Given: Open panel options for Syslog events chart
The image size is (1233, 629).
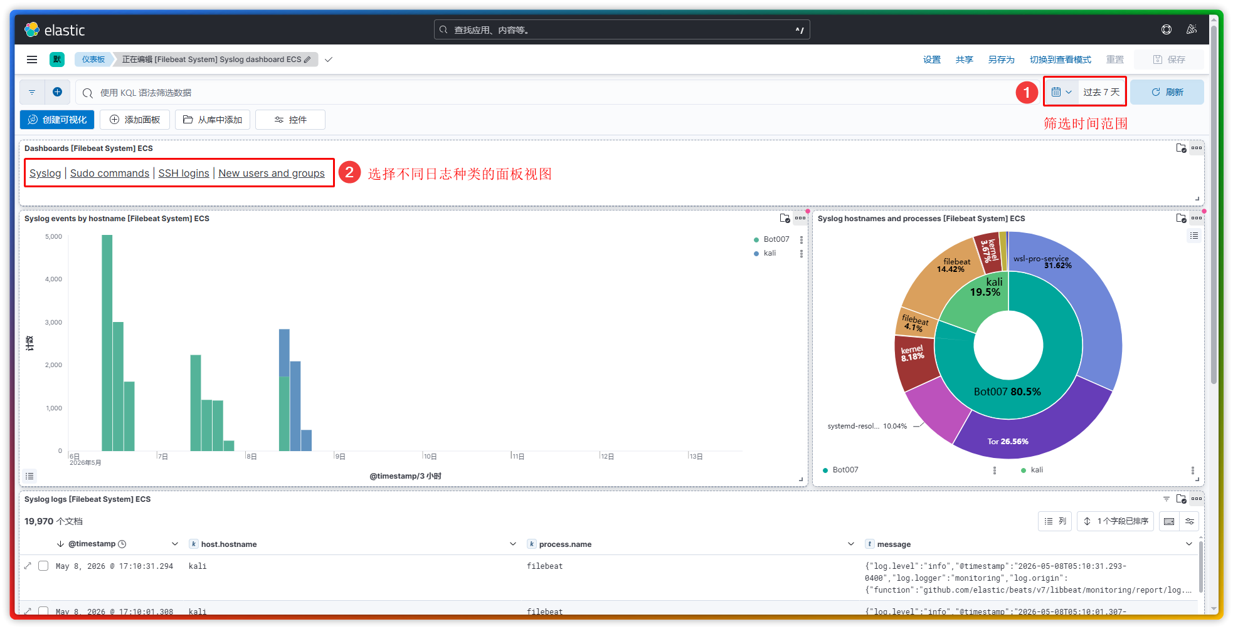Looking at the screenshot, I should [x=800, y=219].
